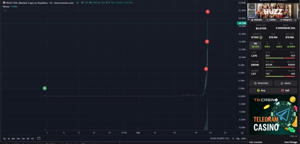Select the 3m time range
Viewport: 300px width, 144px height.
pyautogui.click(x=18, y=139)
